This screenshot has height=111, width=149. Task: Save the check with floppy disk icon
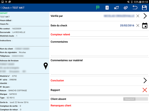pyautogui.click(x=144, y=8)
